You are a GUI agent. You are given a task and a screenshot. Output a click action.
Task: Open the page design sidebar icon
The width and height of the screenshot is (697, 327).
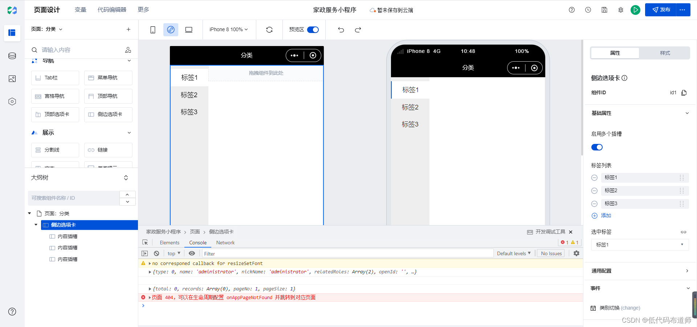click(x=12, y=33)
